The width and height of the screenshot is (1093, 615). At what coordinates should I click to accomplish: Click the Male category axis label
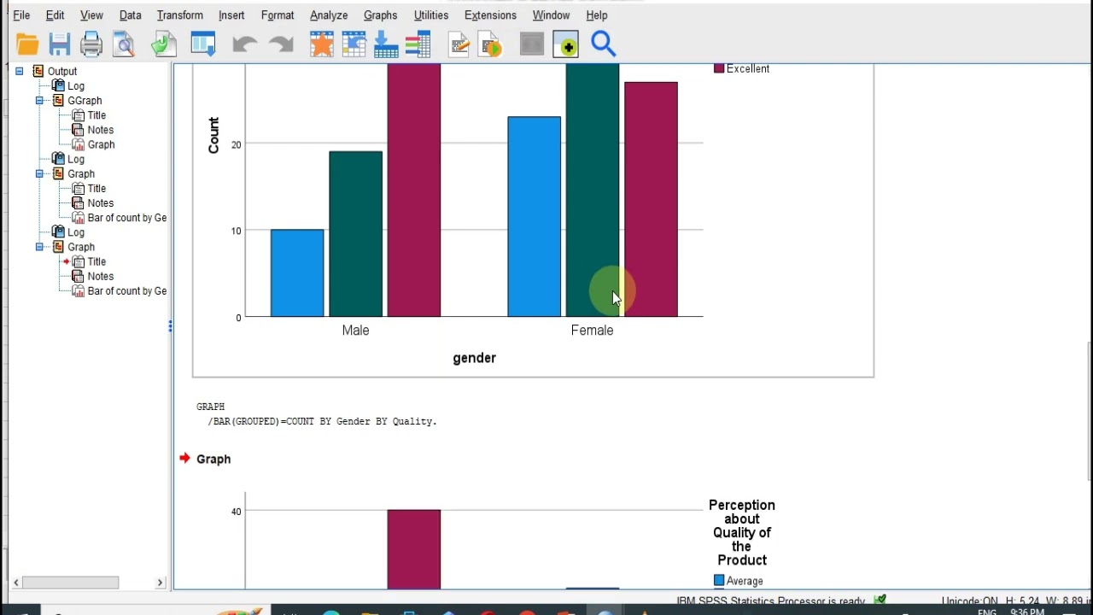point(356,331)
